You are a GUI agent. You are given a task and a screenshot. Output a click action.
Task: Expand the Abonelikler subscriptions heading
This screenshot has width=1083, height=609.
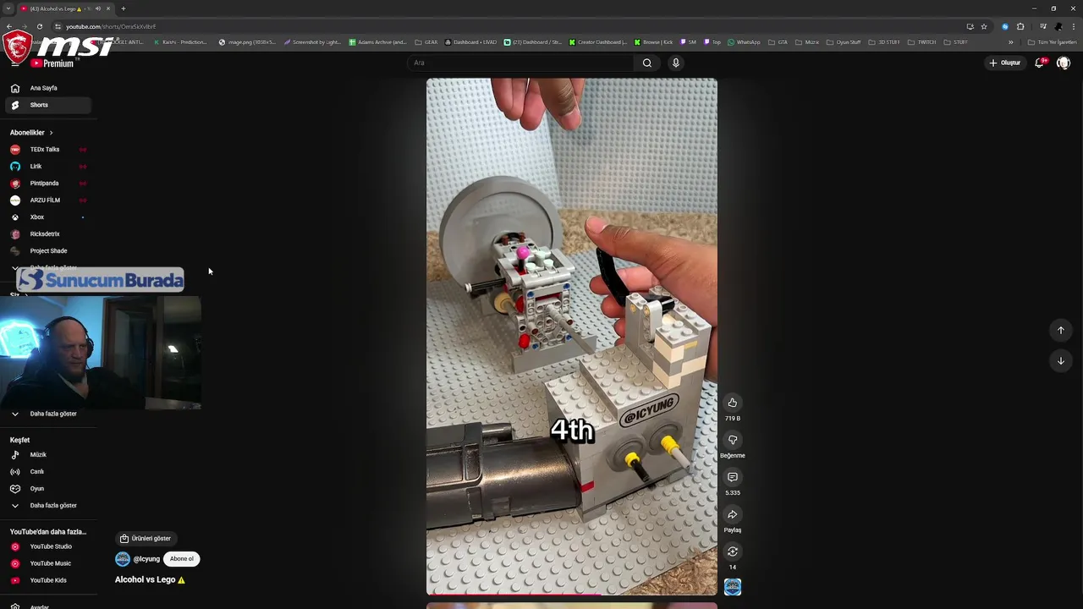click(31, 133)
